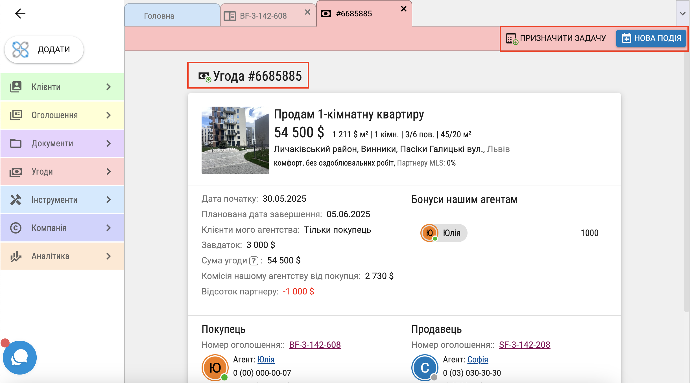Click the listing icon on BF-3-142-608 tab
690x383 pixels.
point(230,16)
